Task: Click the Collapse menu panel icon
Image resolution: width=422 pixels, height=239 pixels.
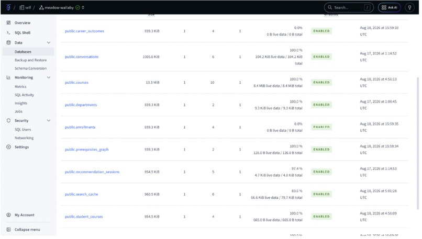Action: coord(8,230)
